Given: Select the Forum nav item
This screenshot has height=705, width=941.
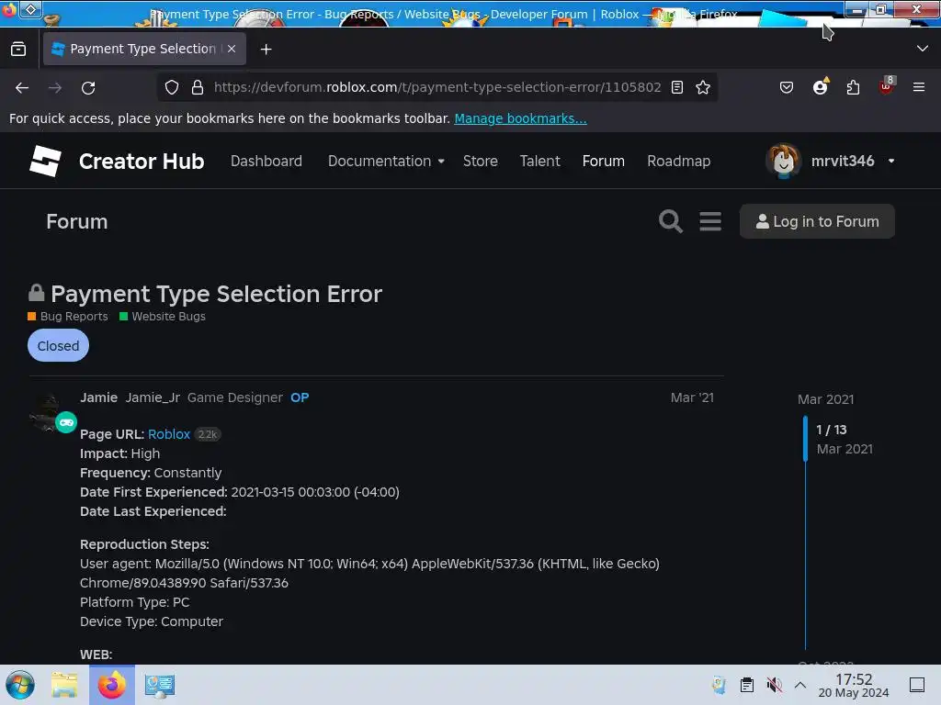Looking at the screenshot, I should (603, 162).
